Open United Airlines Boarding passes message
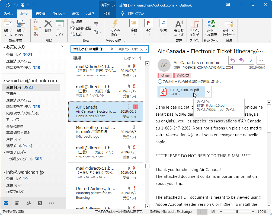The image size is (272, 215). (106, 193)
